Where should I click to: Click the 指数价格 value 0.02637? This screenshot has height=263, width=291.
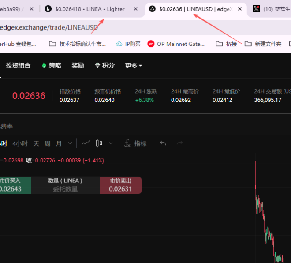(x=69, y=100)
